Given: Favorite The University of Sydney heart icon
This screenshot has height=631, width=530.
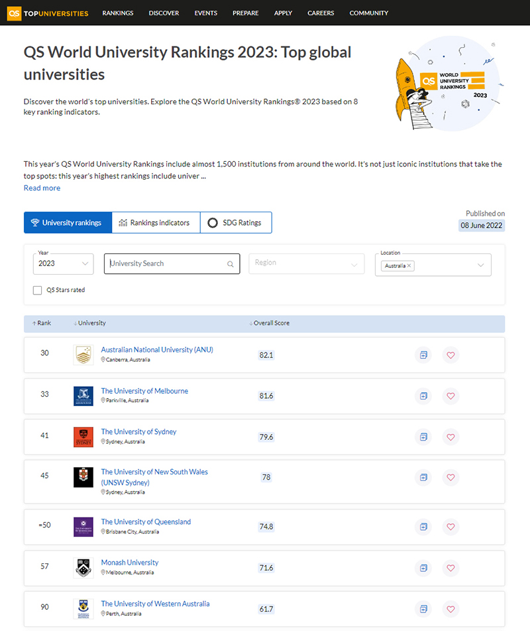Looking at the screenshot, I should coord(451,437).
